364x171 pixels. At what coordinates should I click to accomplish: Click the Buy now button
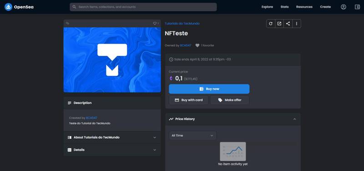209,89
